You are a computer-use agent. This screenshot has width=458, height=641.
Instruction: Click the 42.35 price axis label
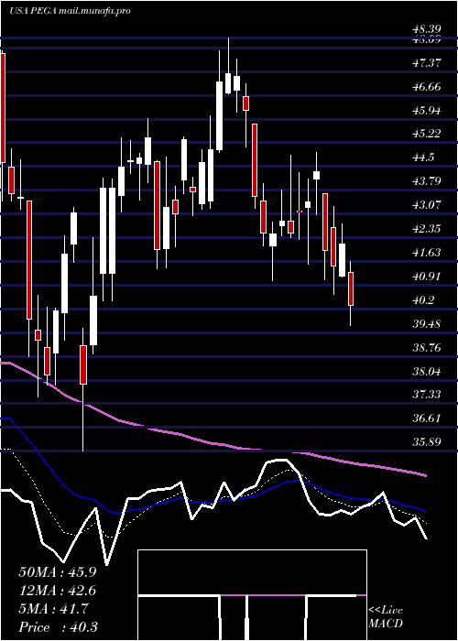[x=426, y=229]
